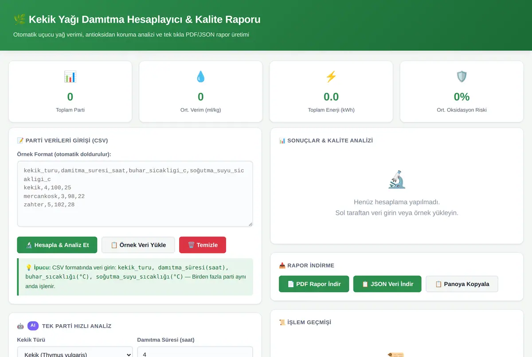Click the page title Kekik Yağı Damıtma Hesaplayıcı
This screenshot has width=532, height=357.
[x=144, y=19]
